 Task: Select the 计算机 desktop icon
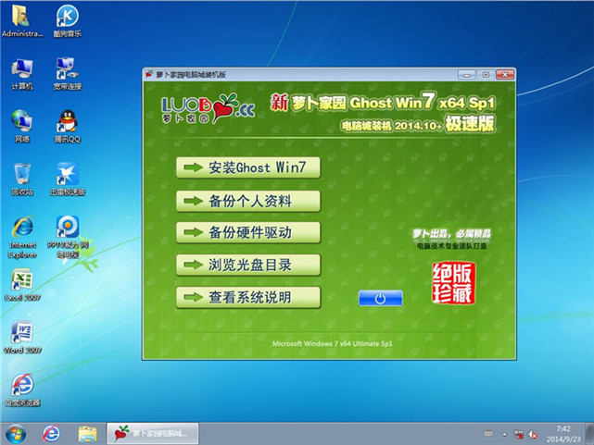coord(22,74)
